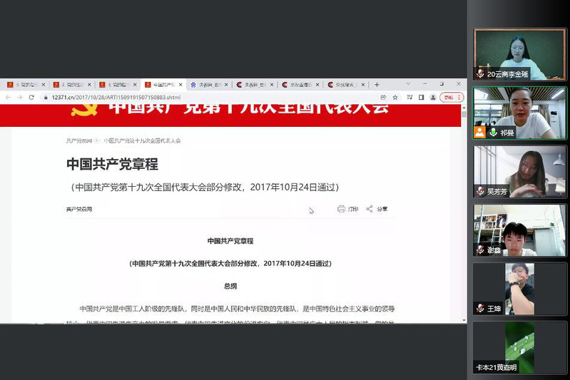The height and width of the screenshot is (380, 570).
Task: Open a new browser tab with the plus button
Action: pos(377,84)
